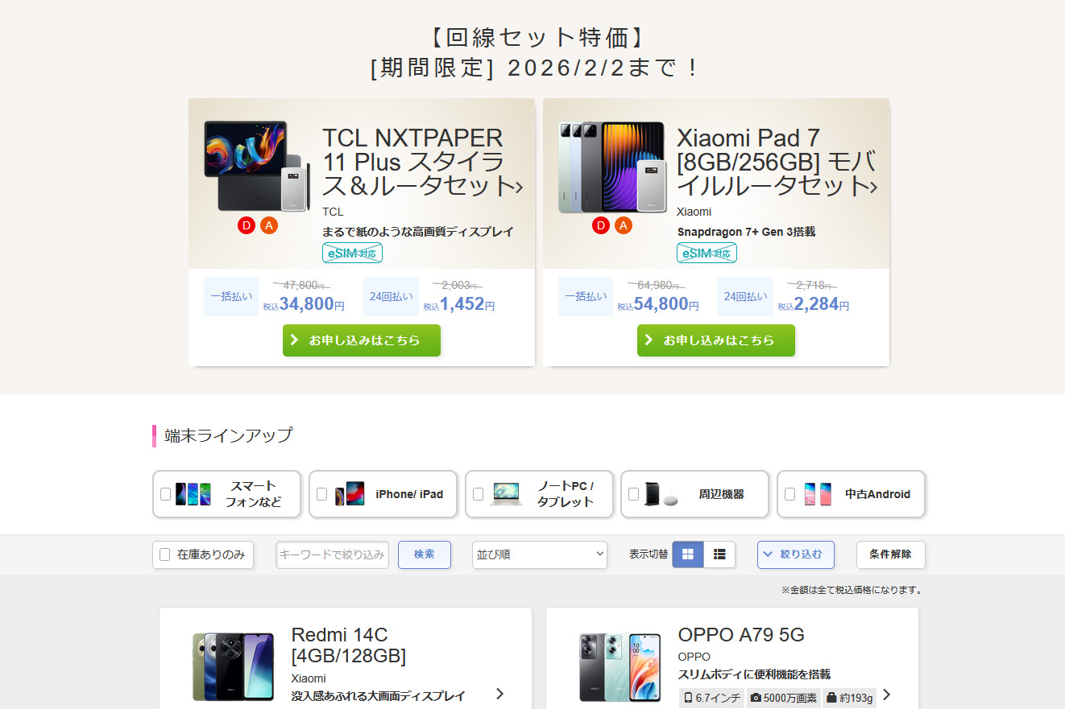Click eSIM対応 badge on TCL card

click(x=352, y=253)
